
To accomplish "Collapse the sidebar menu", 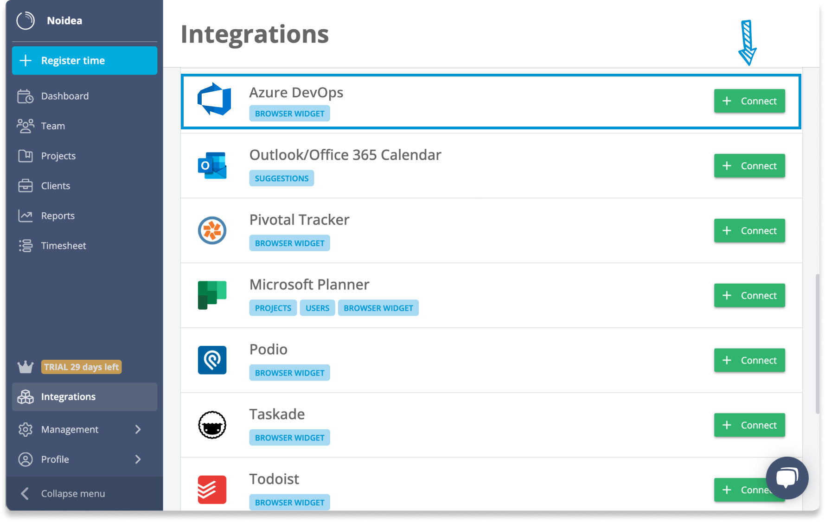I will [72, 493].
